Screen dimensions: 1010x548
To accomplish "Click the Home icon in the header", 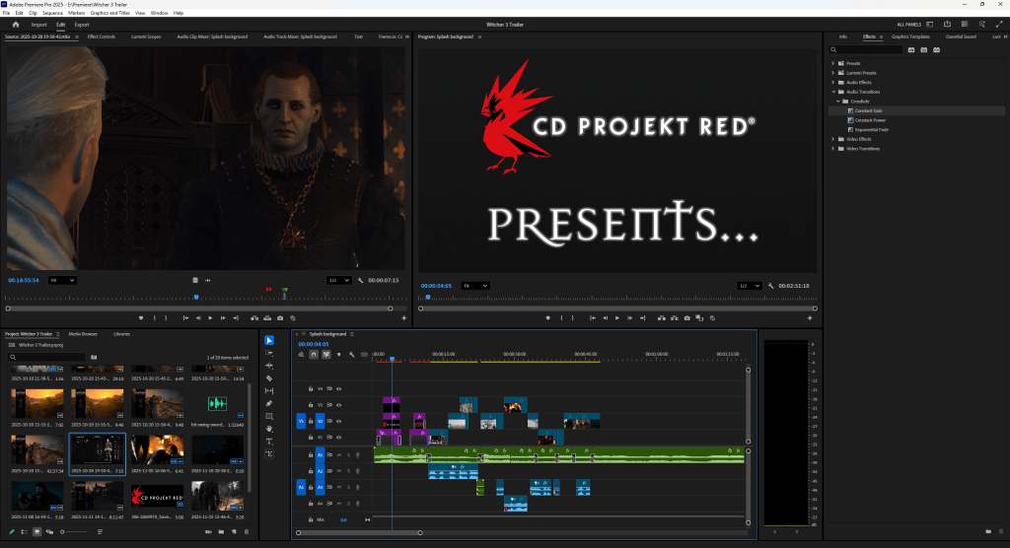I will [16, 24].
